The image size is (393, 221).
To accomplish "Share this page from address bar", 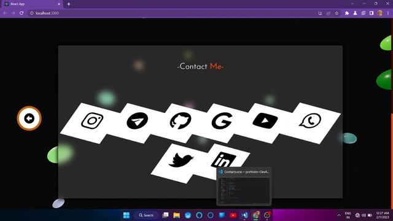I will pos(329,13).
